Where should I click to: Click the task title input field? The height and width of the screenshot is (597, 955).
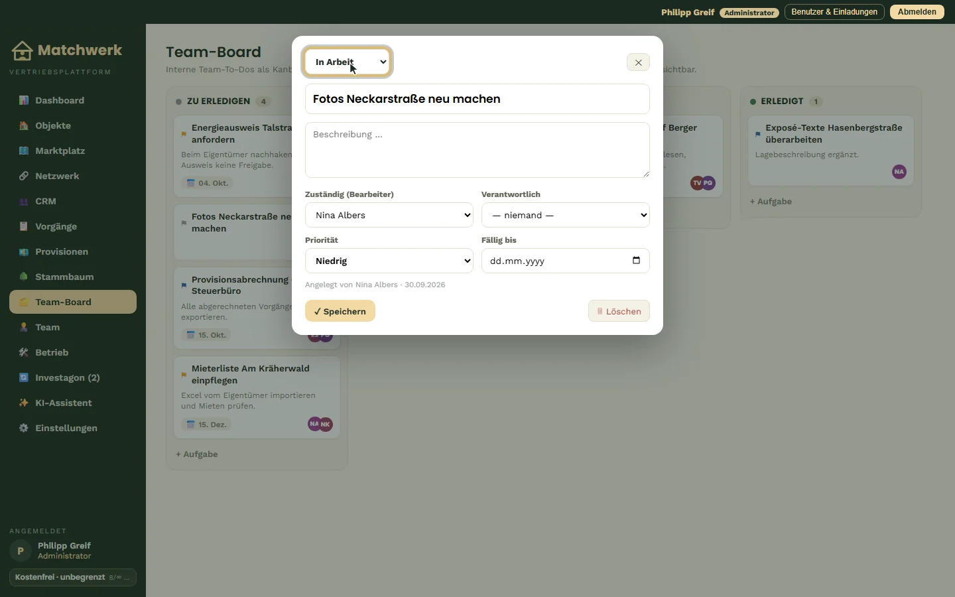(477, 99)
